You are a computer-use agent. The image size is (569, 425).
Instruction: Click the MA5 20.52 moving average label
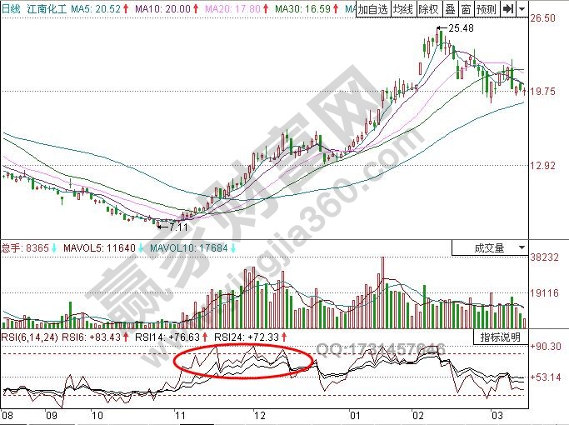point(92,8)
